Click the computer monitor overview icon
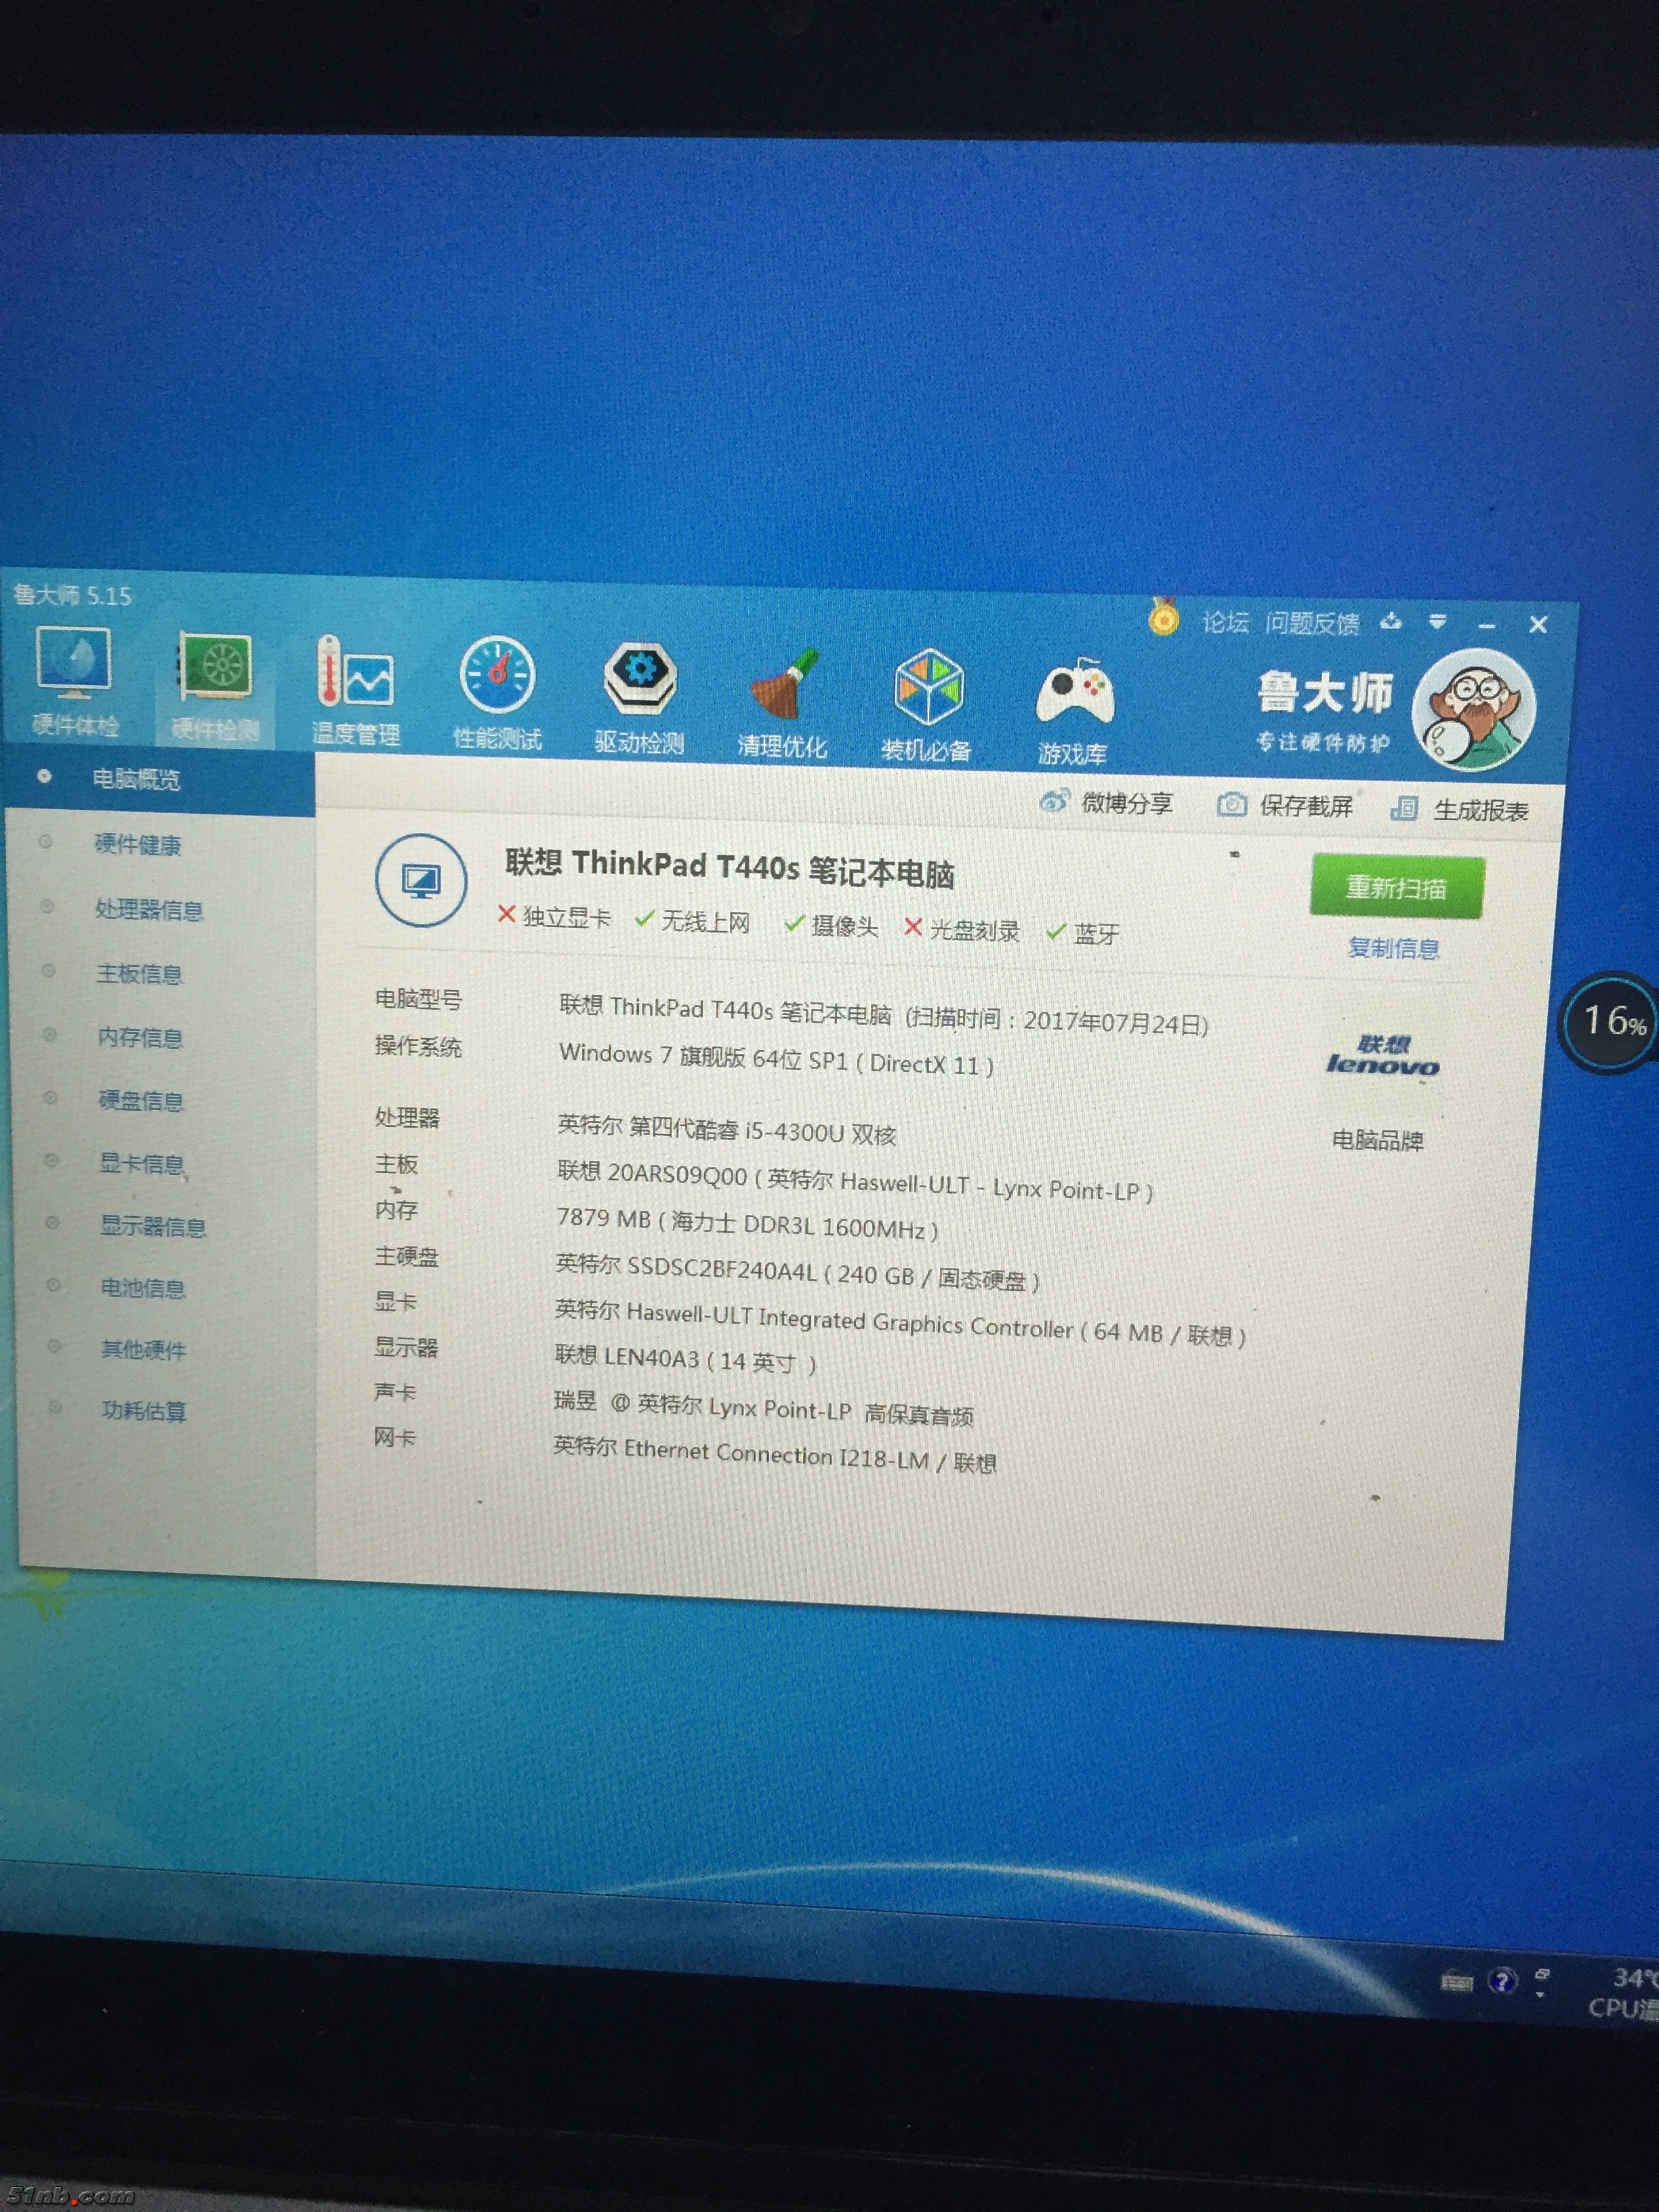 pos(421,881)
